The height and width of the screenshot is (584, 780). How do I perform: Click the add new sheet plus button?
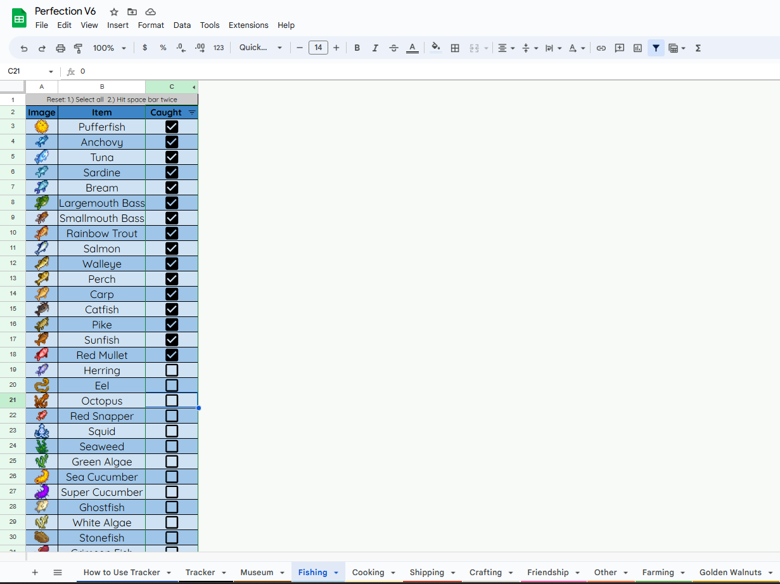coord(35,572)
